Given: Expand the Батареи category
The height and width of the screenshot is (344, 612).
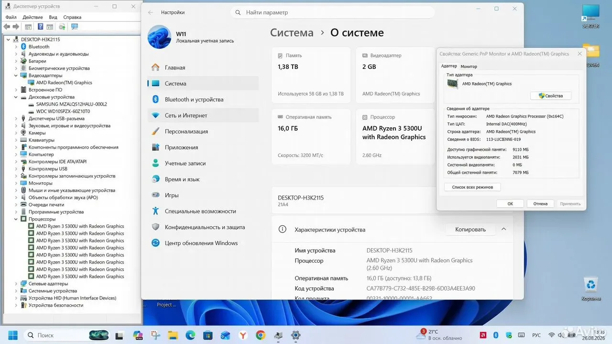Looking at the screenshot, I should pos(16,61).
